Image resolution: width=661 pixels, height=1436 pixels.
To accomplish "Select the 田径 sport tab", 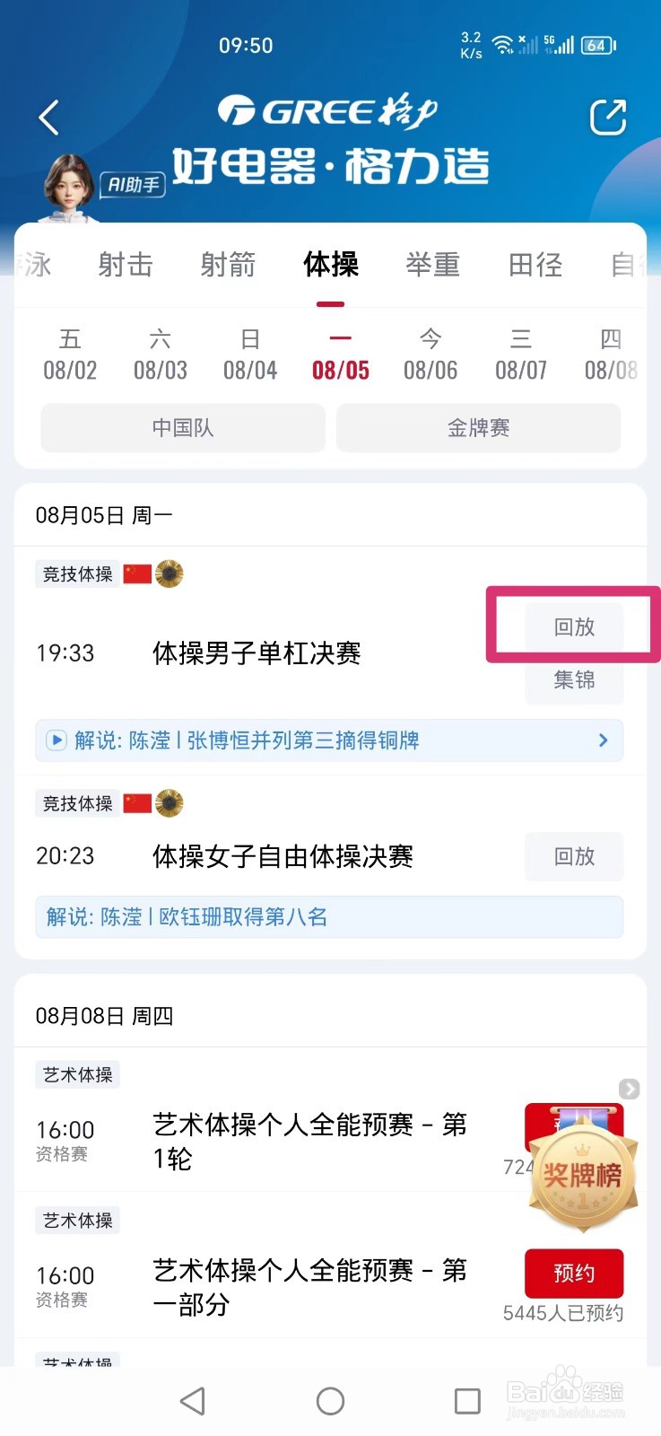I will pyautogui.click(x=535, y=265).
